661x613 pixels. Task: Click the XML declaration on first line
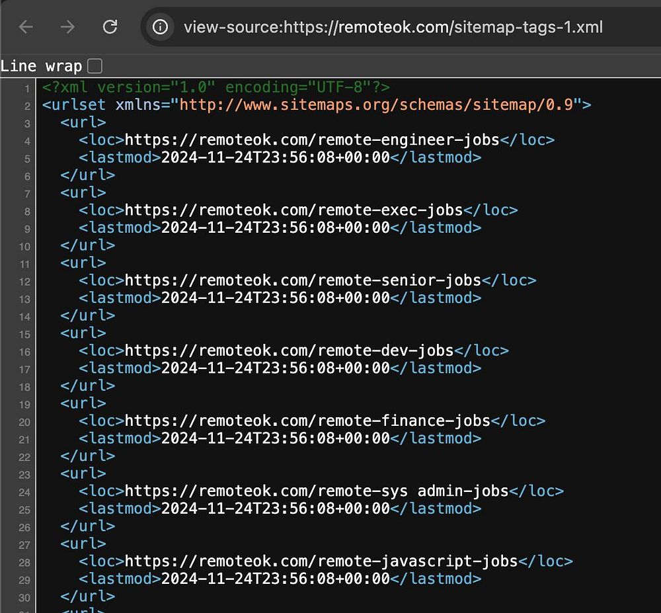click(x=215, y=88)
